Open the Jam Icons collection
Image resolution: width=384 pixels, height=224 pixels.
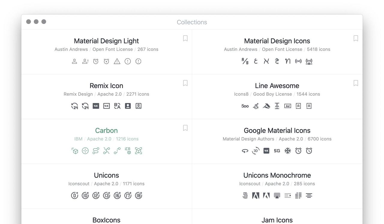pos(277,220)
